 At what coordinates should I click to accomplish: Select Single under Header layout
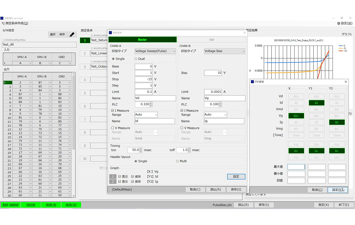click(x=141, y=161)
